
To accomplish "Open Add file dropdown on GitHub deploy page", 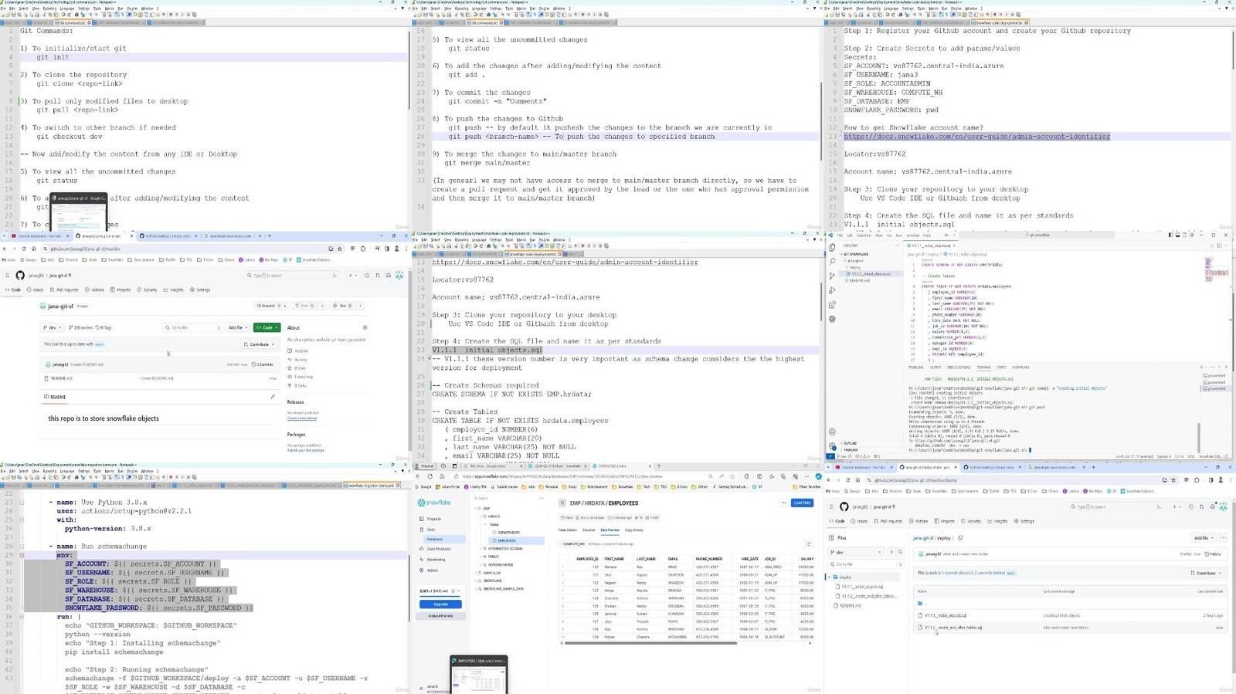I will 1203,538.
